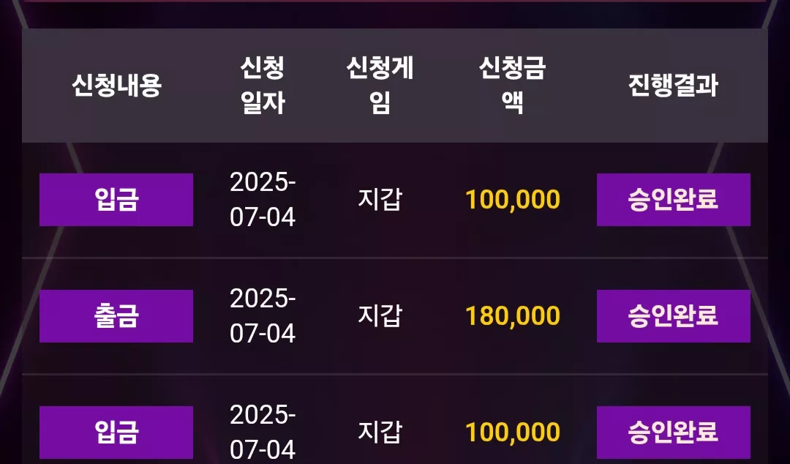790x464 pixels.
Task: Click the 2025-07-04 date in first row
Action: [263, 200]
